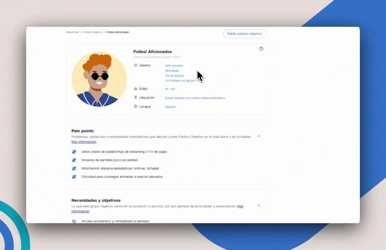Go to Brand Hub breadcrumb

click(72, 32)
